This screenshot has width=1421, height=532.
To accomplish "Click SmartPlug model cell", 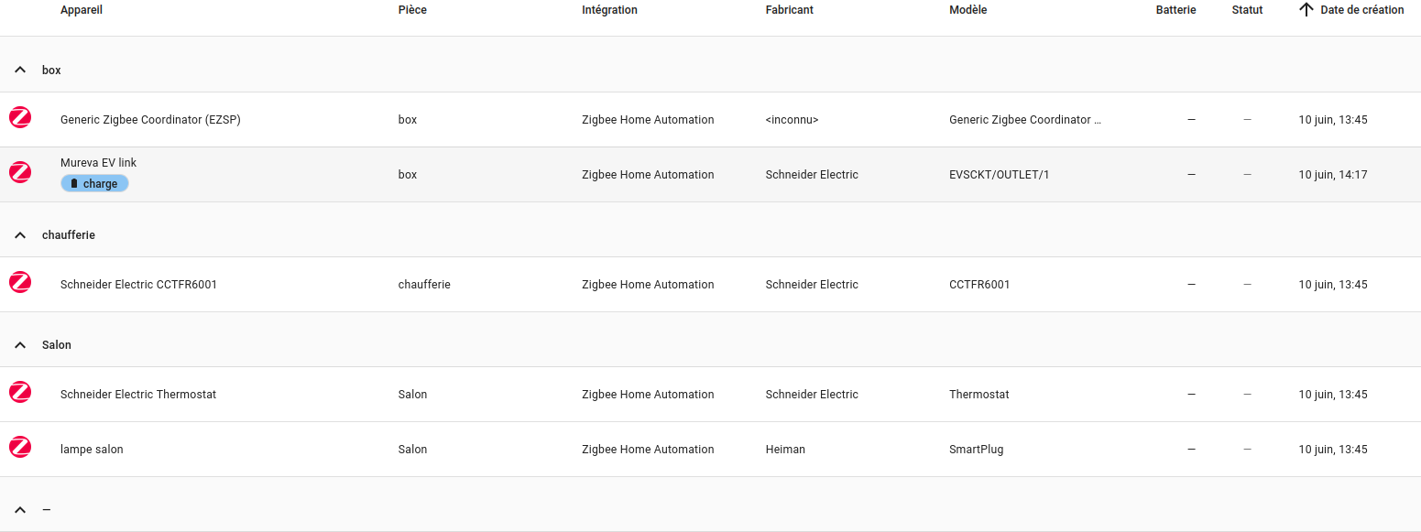I will point(977,450).
